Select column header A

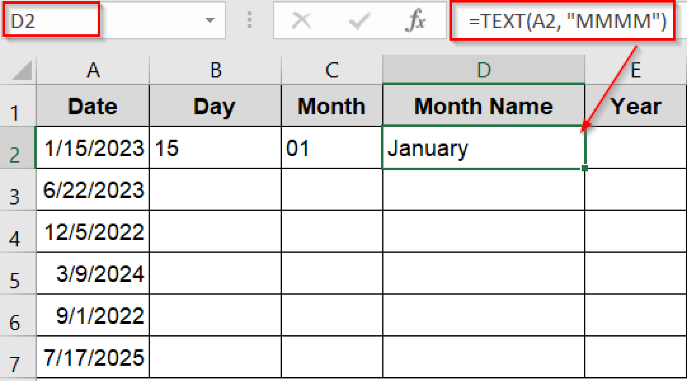pos(92,70)
